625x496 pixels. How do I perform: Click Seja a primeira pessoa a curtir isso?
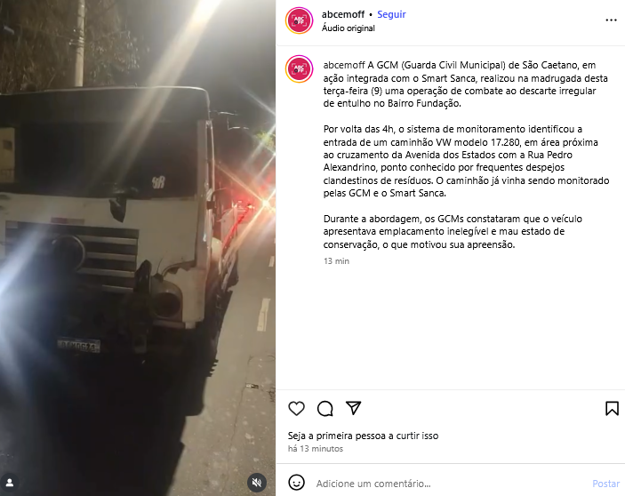[363, 436]
